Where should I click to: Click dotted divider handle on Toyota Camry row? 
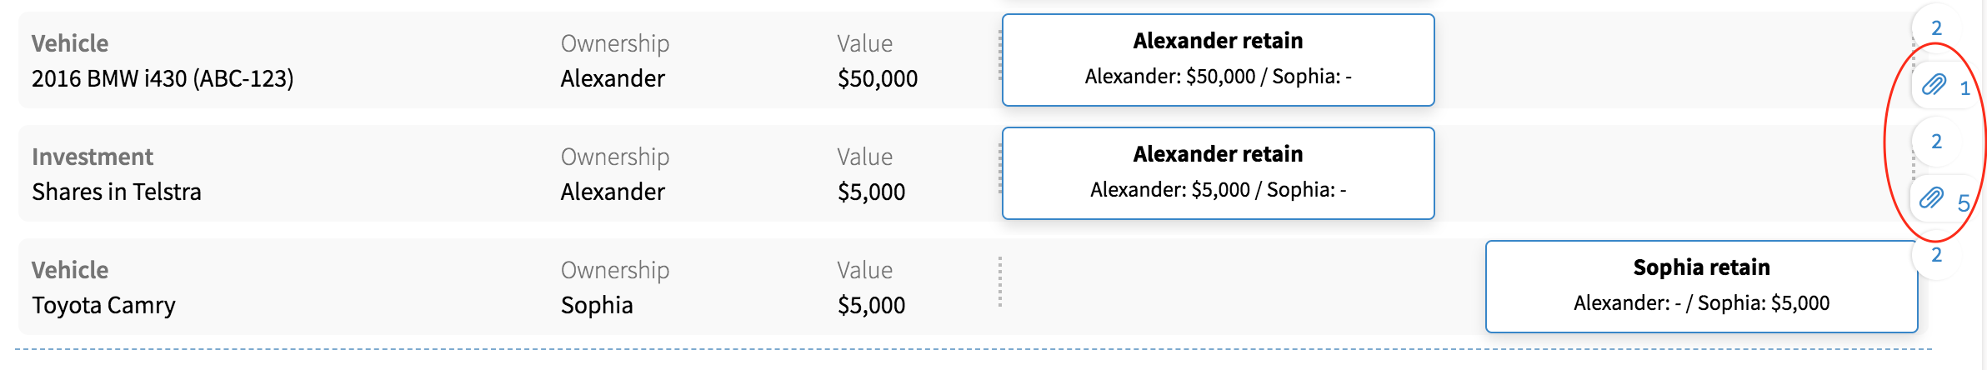[x=1000, y=282]
